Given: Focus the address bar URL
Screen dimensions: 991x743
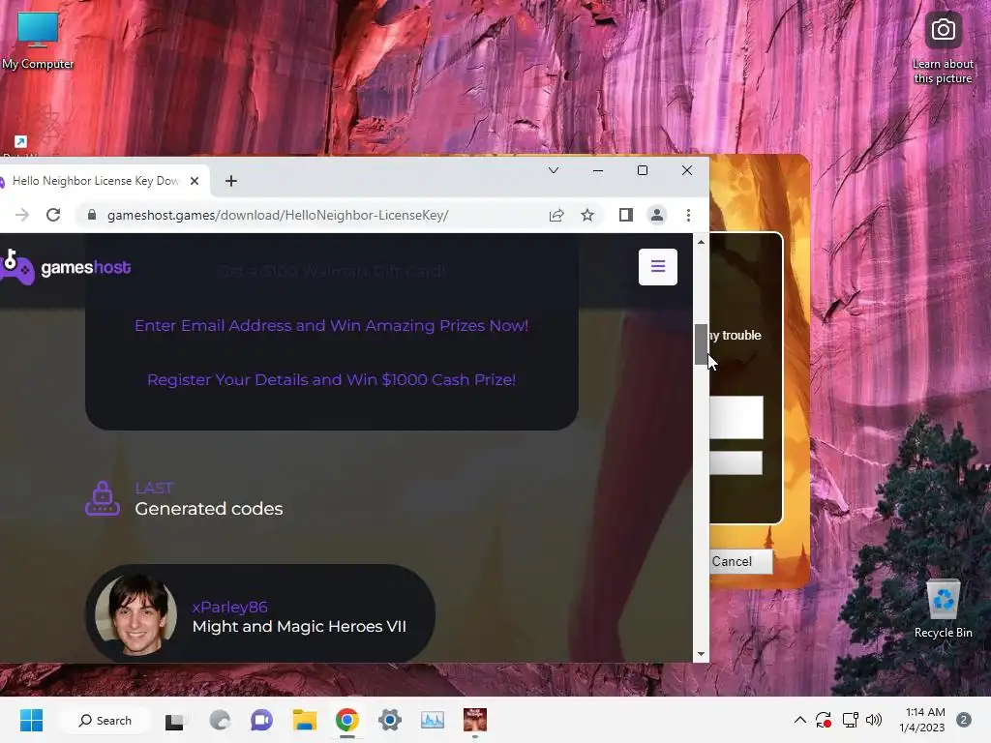Looking at the screenshot, I should (x=278, y=216).
